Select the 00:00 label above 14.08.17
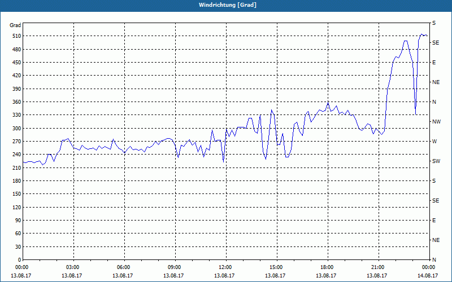This screenshot has width=452, height=282. [x=428, y=267]
